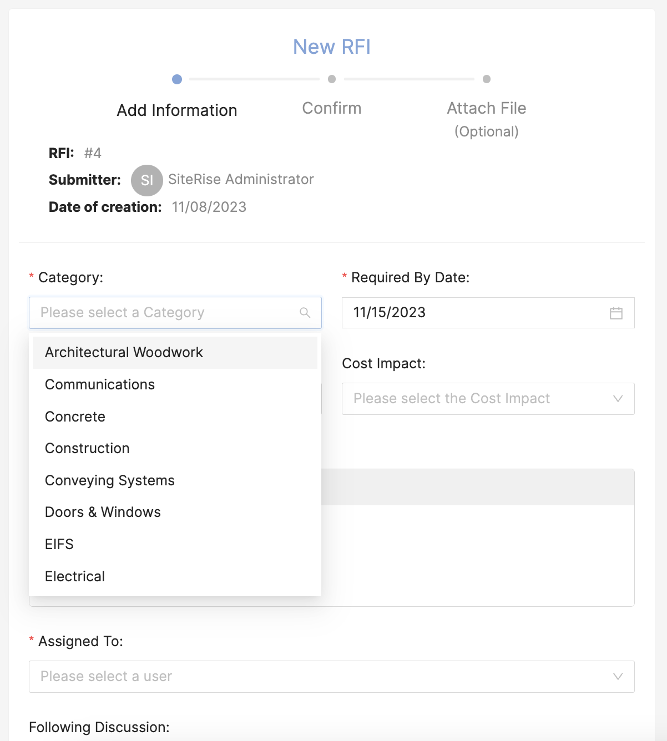
Task: Click the first progress step dot
Action: 177,79
